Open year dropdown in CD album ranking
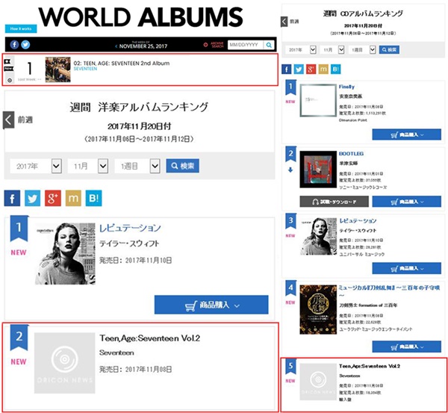The width and height of the screenshot is (448, 413). (301, 50)
